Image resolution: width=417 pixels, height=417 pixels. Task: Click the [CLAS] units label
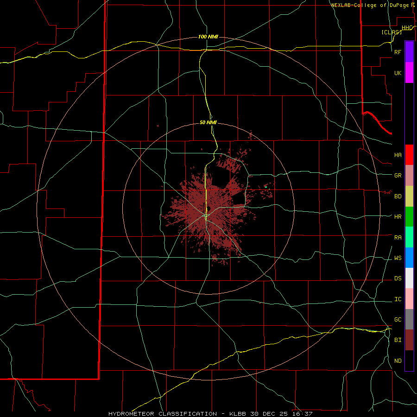[x=392, y=32]
